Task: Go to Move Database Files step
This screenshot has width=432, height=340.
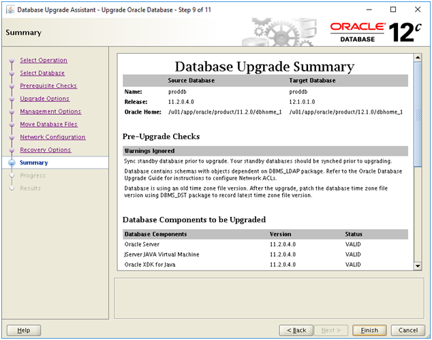Action: pos(48,124)
